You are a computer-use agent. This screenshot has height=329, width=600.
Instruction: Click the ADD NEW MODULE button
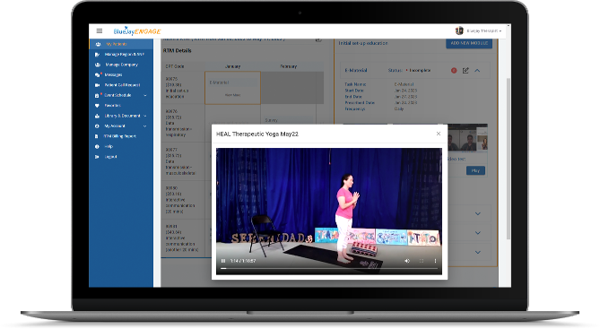click(x=469, y=43)
